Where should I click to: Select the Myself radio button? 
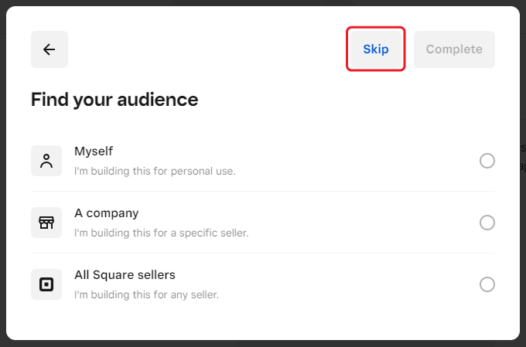pyautogui.click(x=487, y=161)
